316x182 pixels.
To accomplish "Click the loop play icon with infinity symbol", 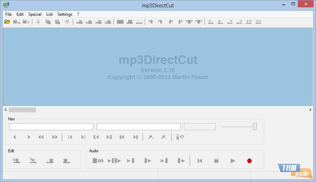I will coord(98,161).
